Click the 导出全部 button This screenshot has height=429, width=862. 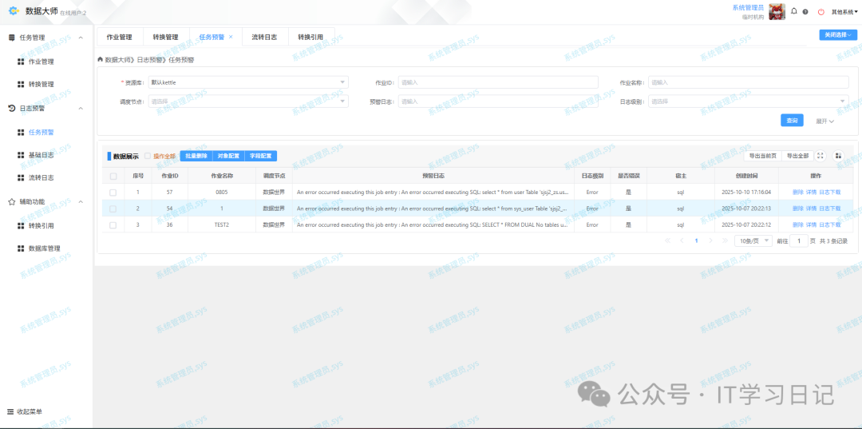[x=797, y=156]
